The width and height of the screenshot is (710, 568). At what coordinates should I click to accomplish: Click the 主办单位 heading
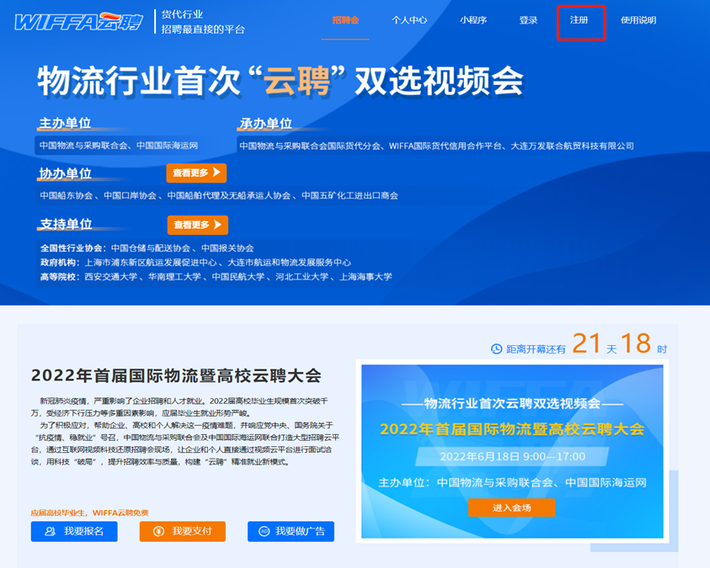pyautogui.click(x=65, y=123)
